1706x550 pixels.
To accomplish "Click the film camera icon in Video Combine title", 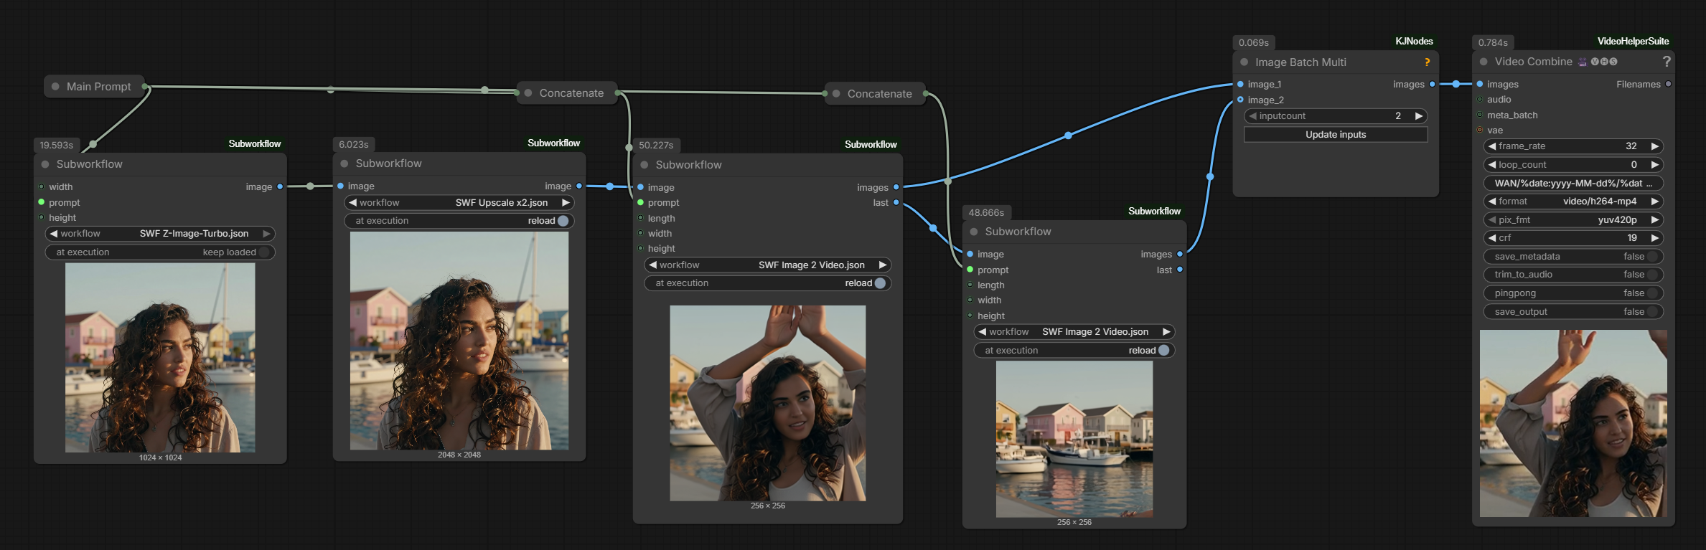I will point(1583,62).
